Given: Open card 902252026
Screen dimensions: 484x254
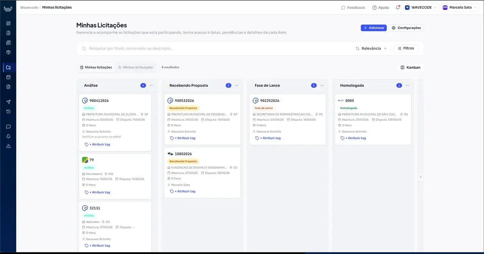Looking at the screenshot, I should pos(288,119).
